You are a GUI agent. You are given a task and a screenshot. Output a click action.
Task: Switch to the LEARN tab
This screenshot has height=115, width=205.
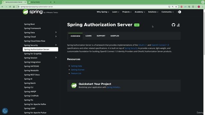(x=88, y=36)
